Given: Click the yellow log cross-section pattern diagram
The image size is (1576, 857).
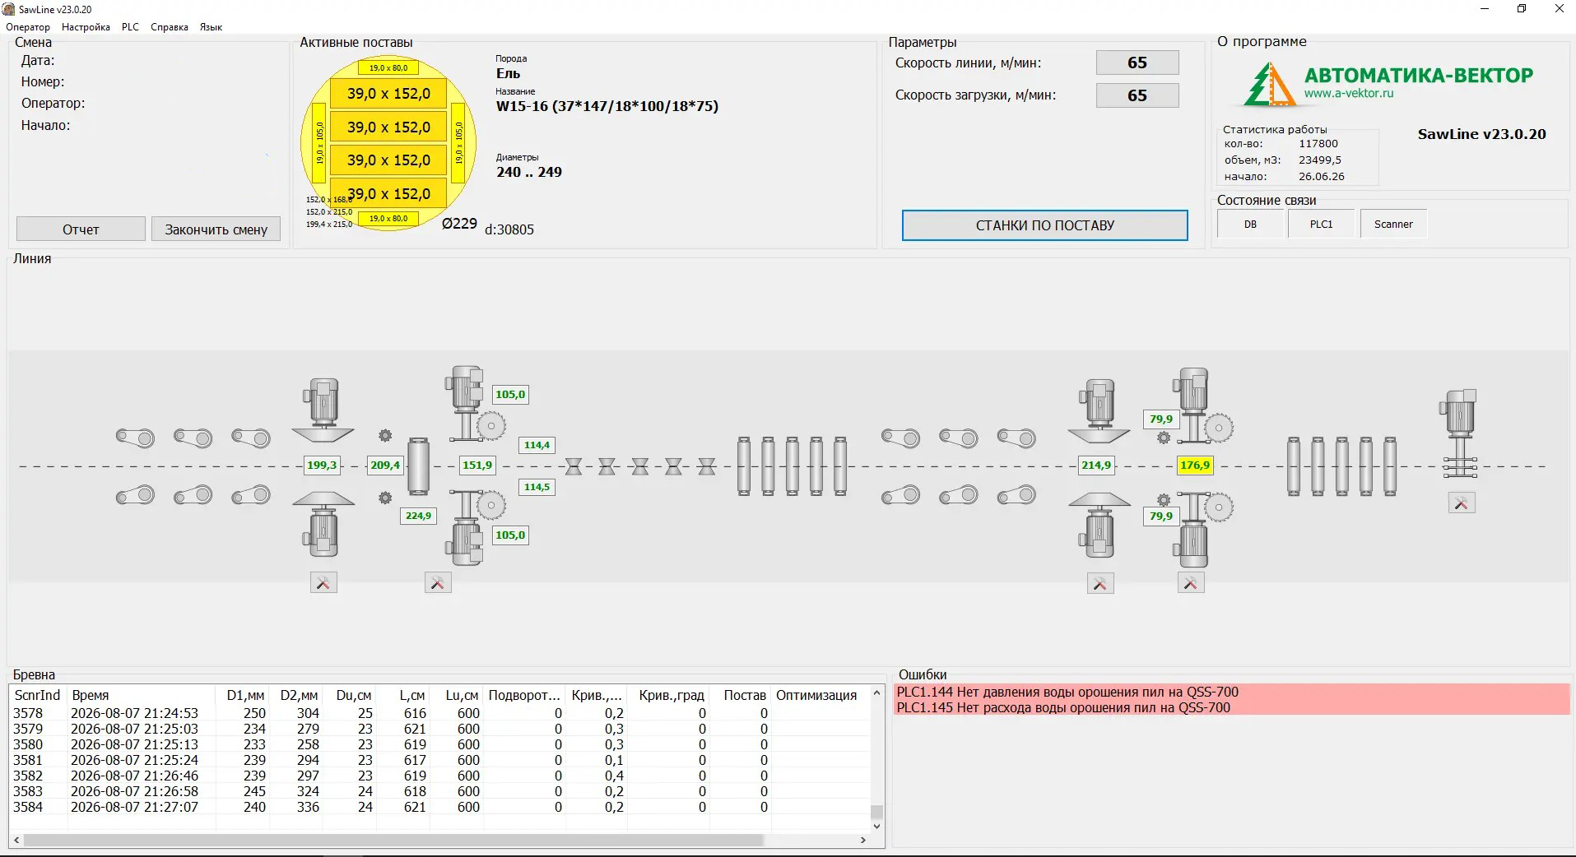Looking at the screenshot, I should coord(388,144).
